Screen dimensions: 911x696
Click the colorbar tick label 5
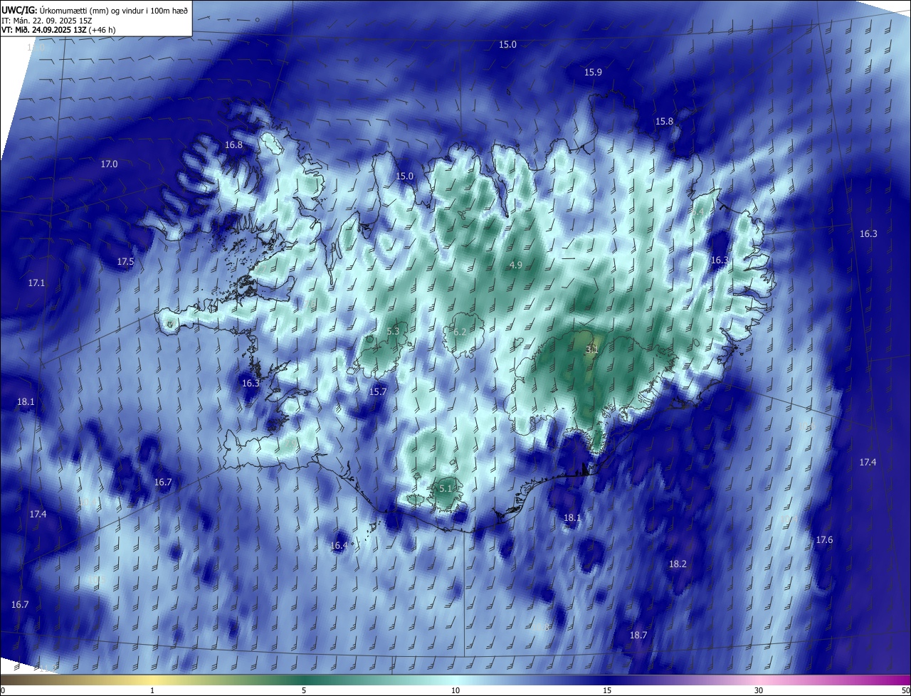click(x=304, y=690)
